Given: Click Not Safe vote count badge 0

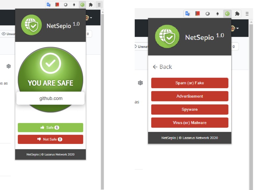Looking at the screenshot, I should click(60, 139).
